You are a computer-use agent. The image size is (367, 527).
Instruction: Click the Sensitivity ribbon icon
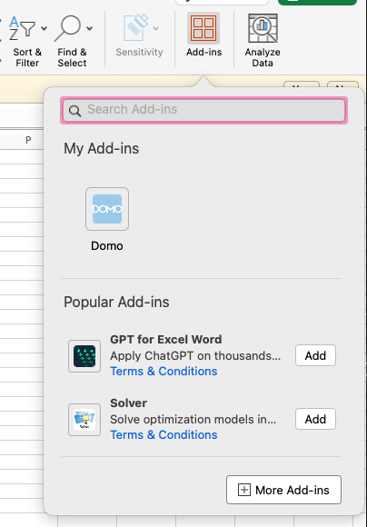click(135, 27)
